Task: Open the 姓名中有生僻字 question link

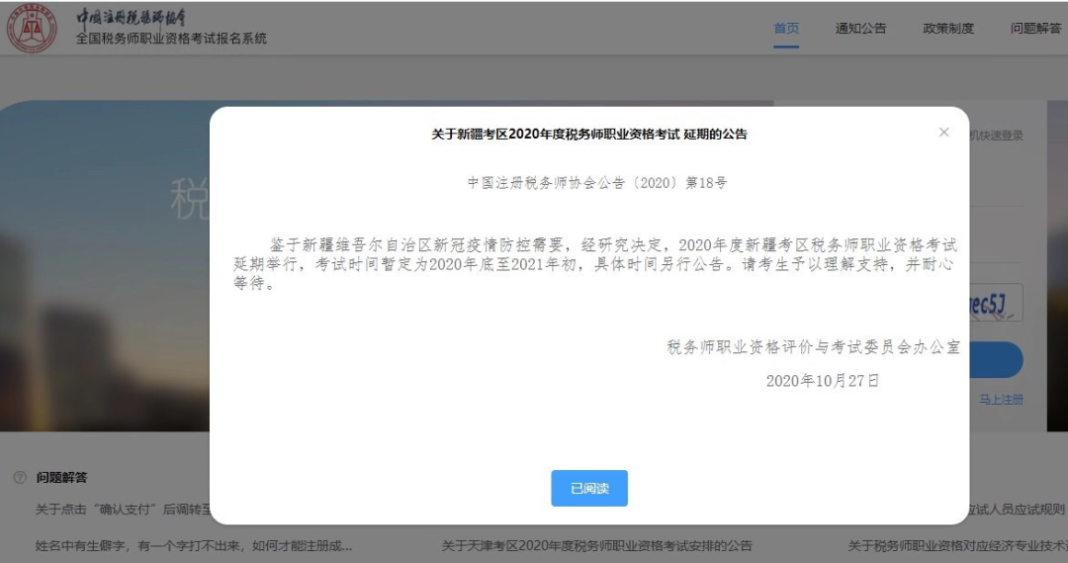Action: pyautogui.click(x=194, y=546)
